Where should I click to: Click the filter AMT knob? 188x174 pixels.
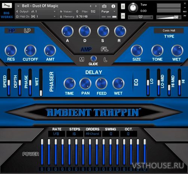pos(50,51)
